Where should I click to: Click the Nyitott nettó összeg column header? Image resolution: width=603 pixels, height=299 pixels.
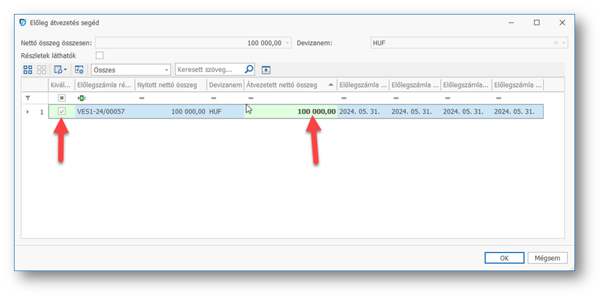[170, 84]
